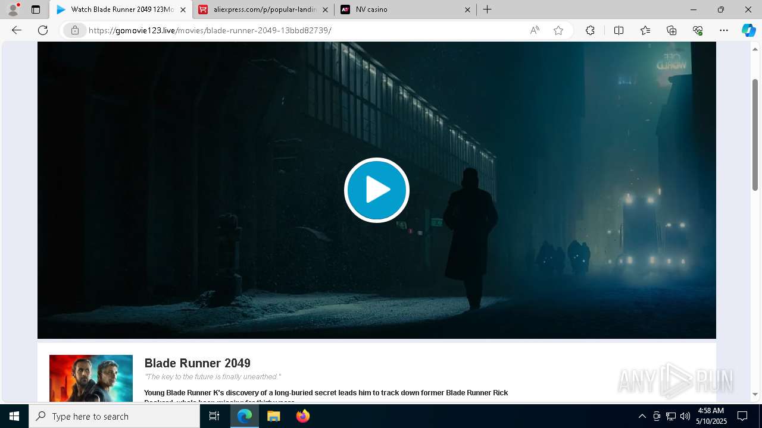Open Task View on taskbar
This screenshot has width=762, height=428.
pos(214,416)
